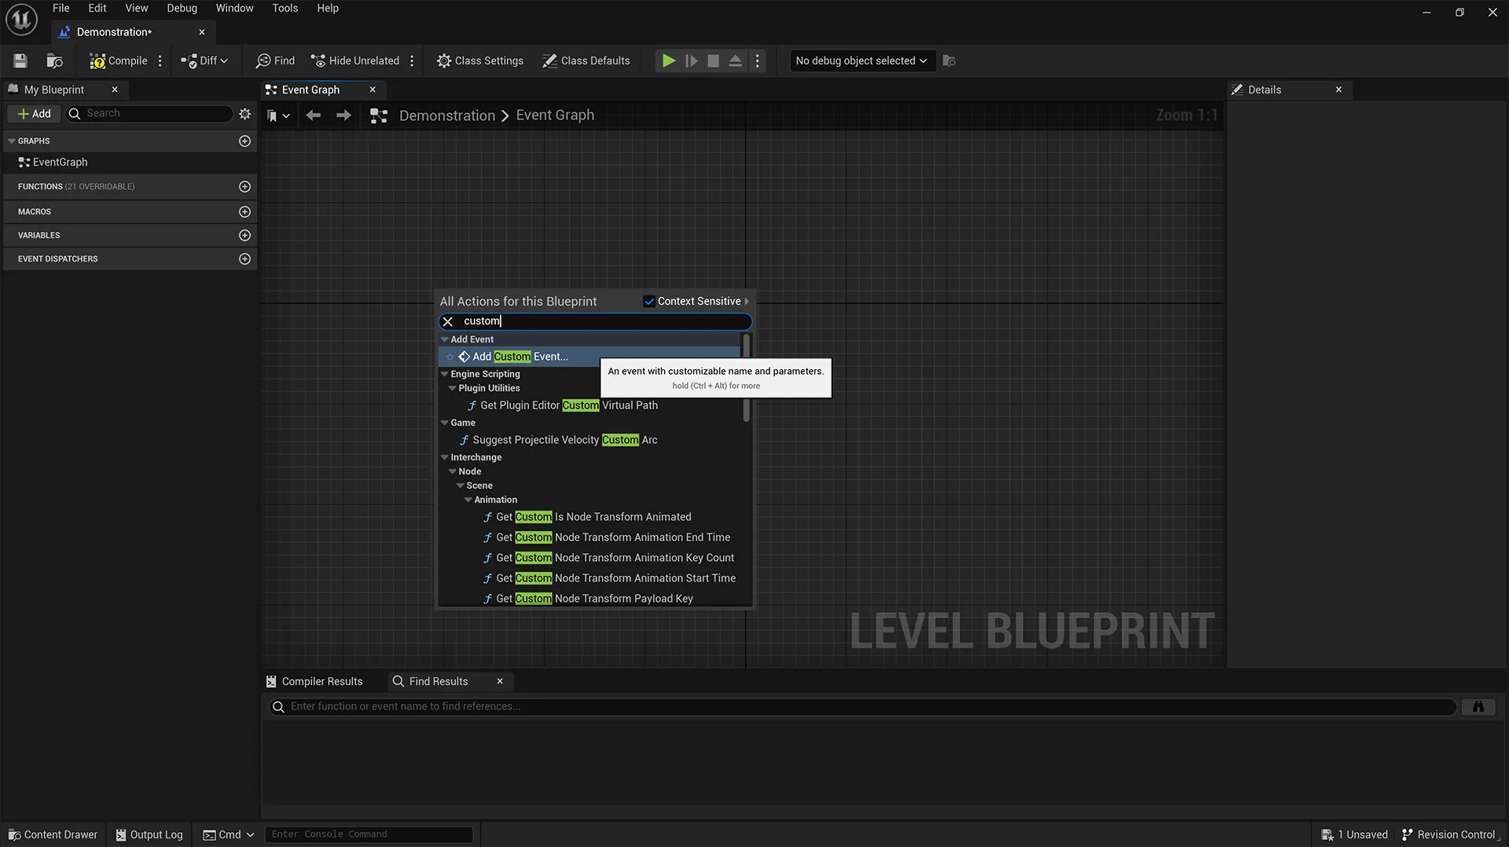This screenshot has width=1509, height=847.
Task: Click the Save blueprint icon
Action: 20,60
